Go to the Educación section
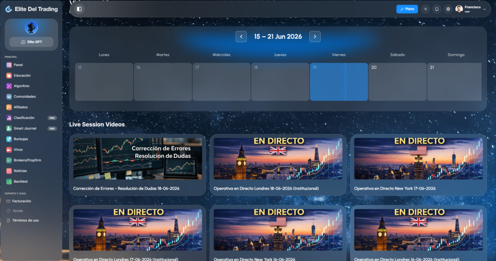496x261 pixels. tap(22, 76)
